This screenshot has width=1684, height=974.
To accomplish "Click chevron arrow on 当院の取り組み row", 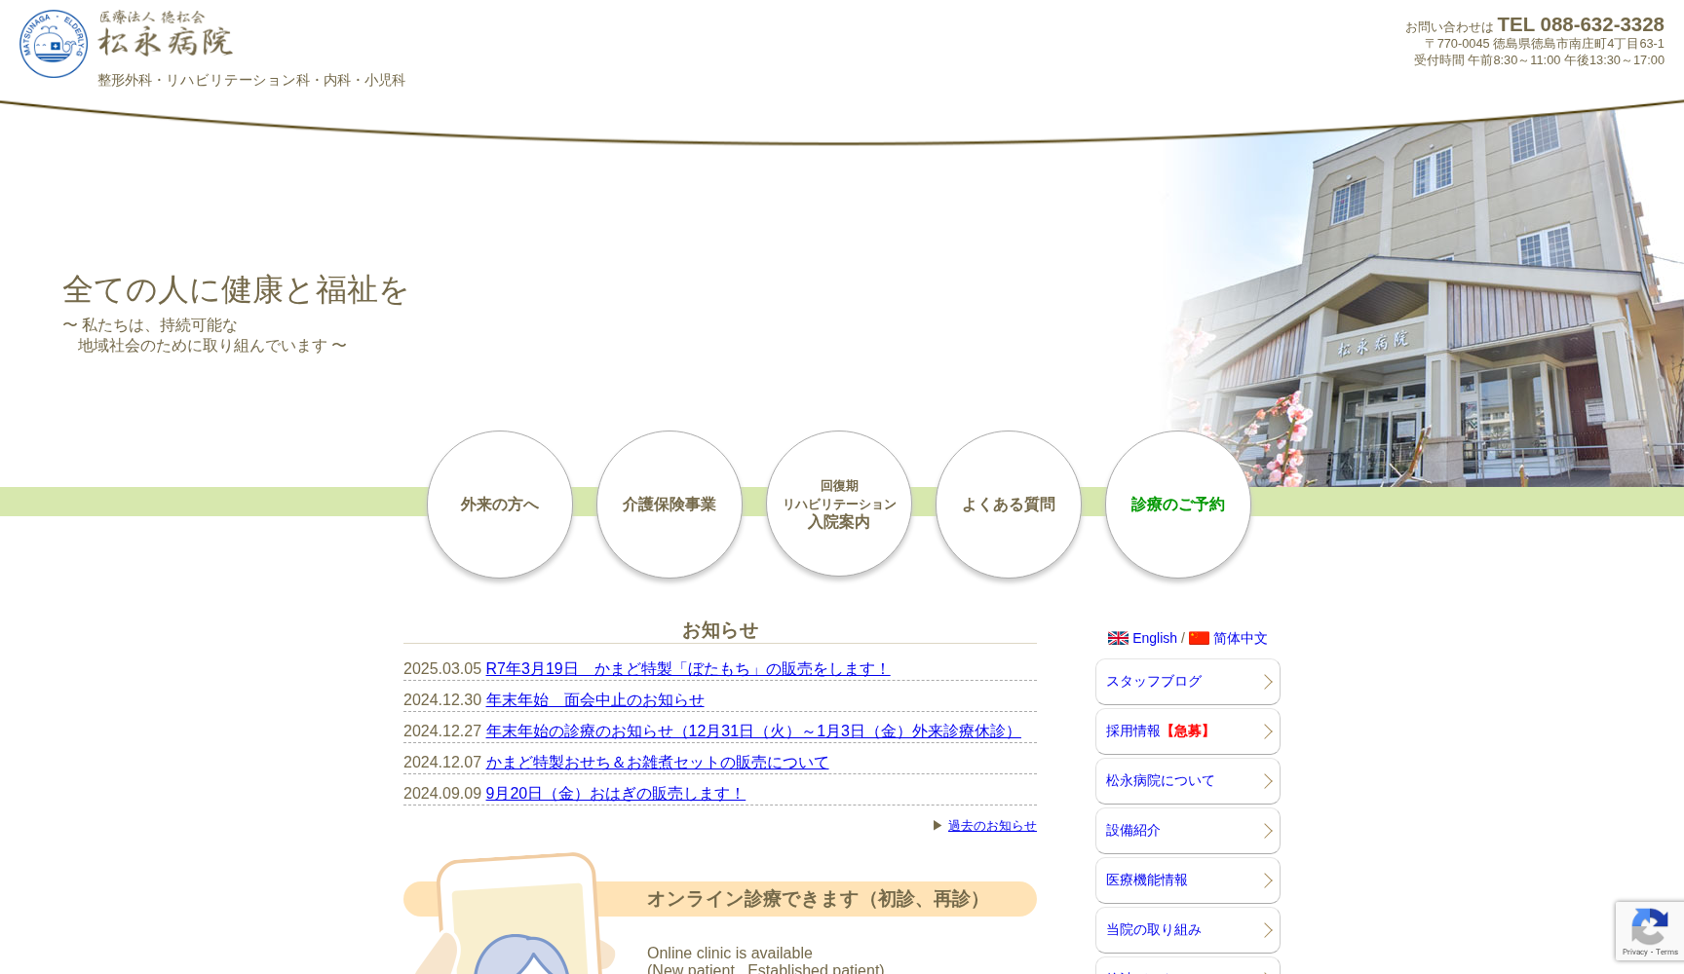I will pos(1268,930).
